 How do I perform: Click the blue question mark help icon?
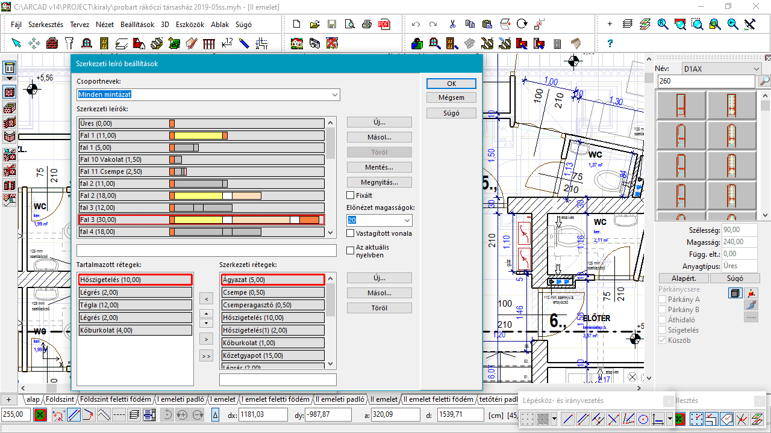point(610,43)
